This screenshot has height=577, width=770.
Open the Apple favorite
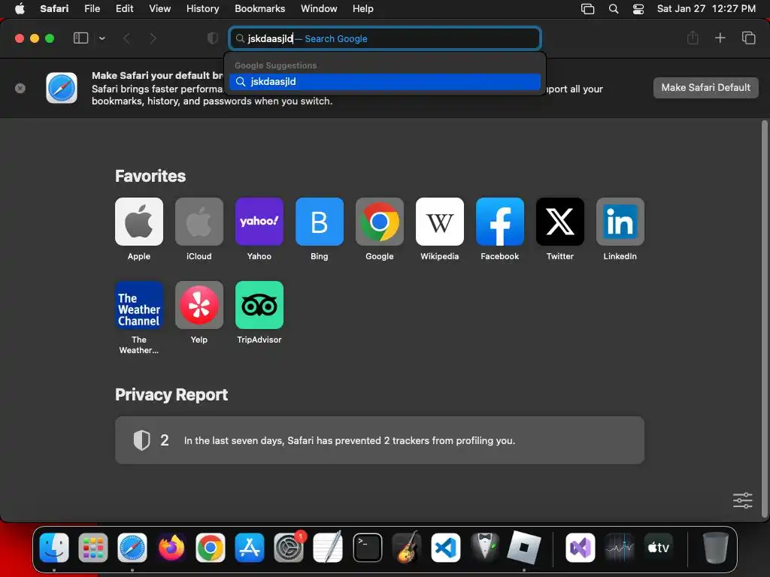click(139, 222)
